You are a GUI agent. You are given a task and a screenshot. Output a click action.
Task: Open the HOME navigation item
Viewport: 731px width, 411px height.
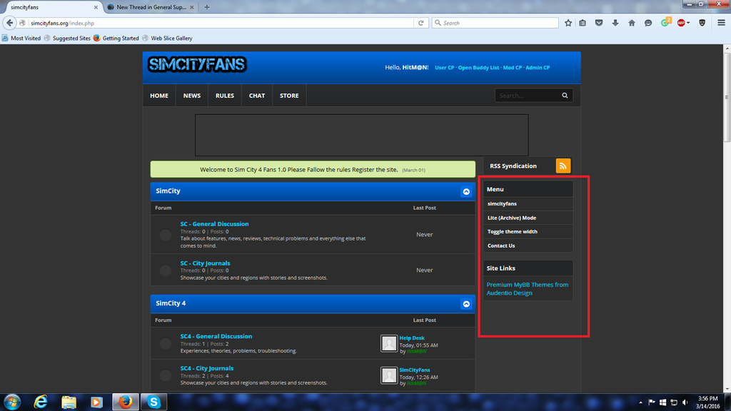159,96
